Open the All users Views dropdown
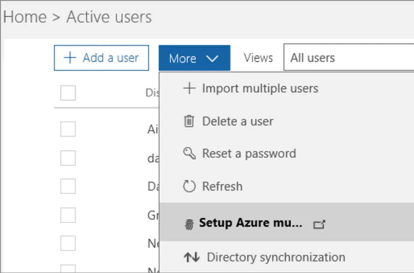The image size is (414, 273). (348, 58)
